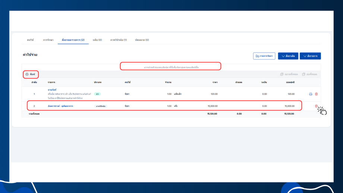This screenshot has width=343, height=193.
Task: Select the สั่งยาและรายการ (2) tab
Action: (x=73, y=40)
